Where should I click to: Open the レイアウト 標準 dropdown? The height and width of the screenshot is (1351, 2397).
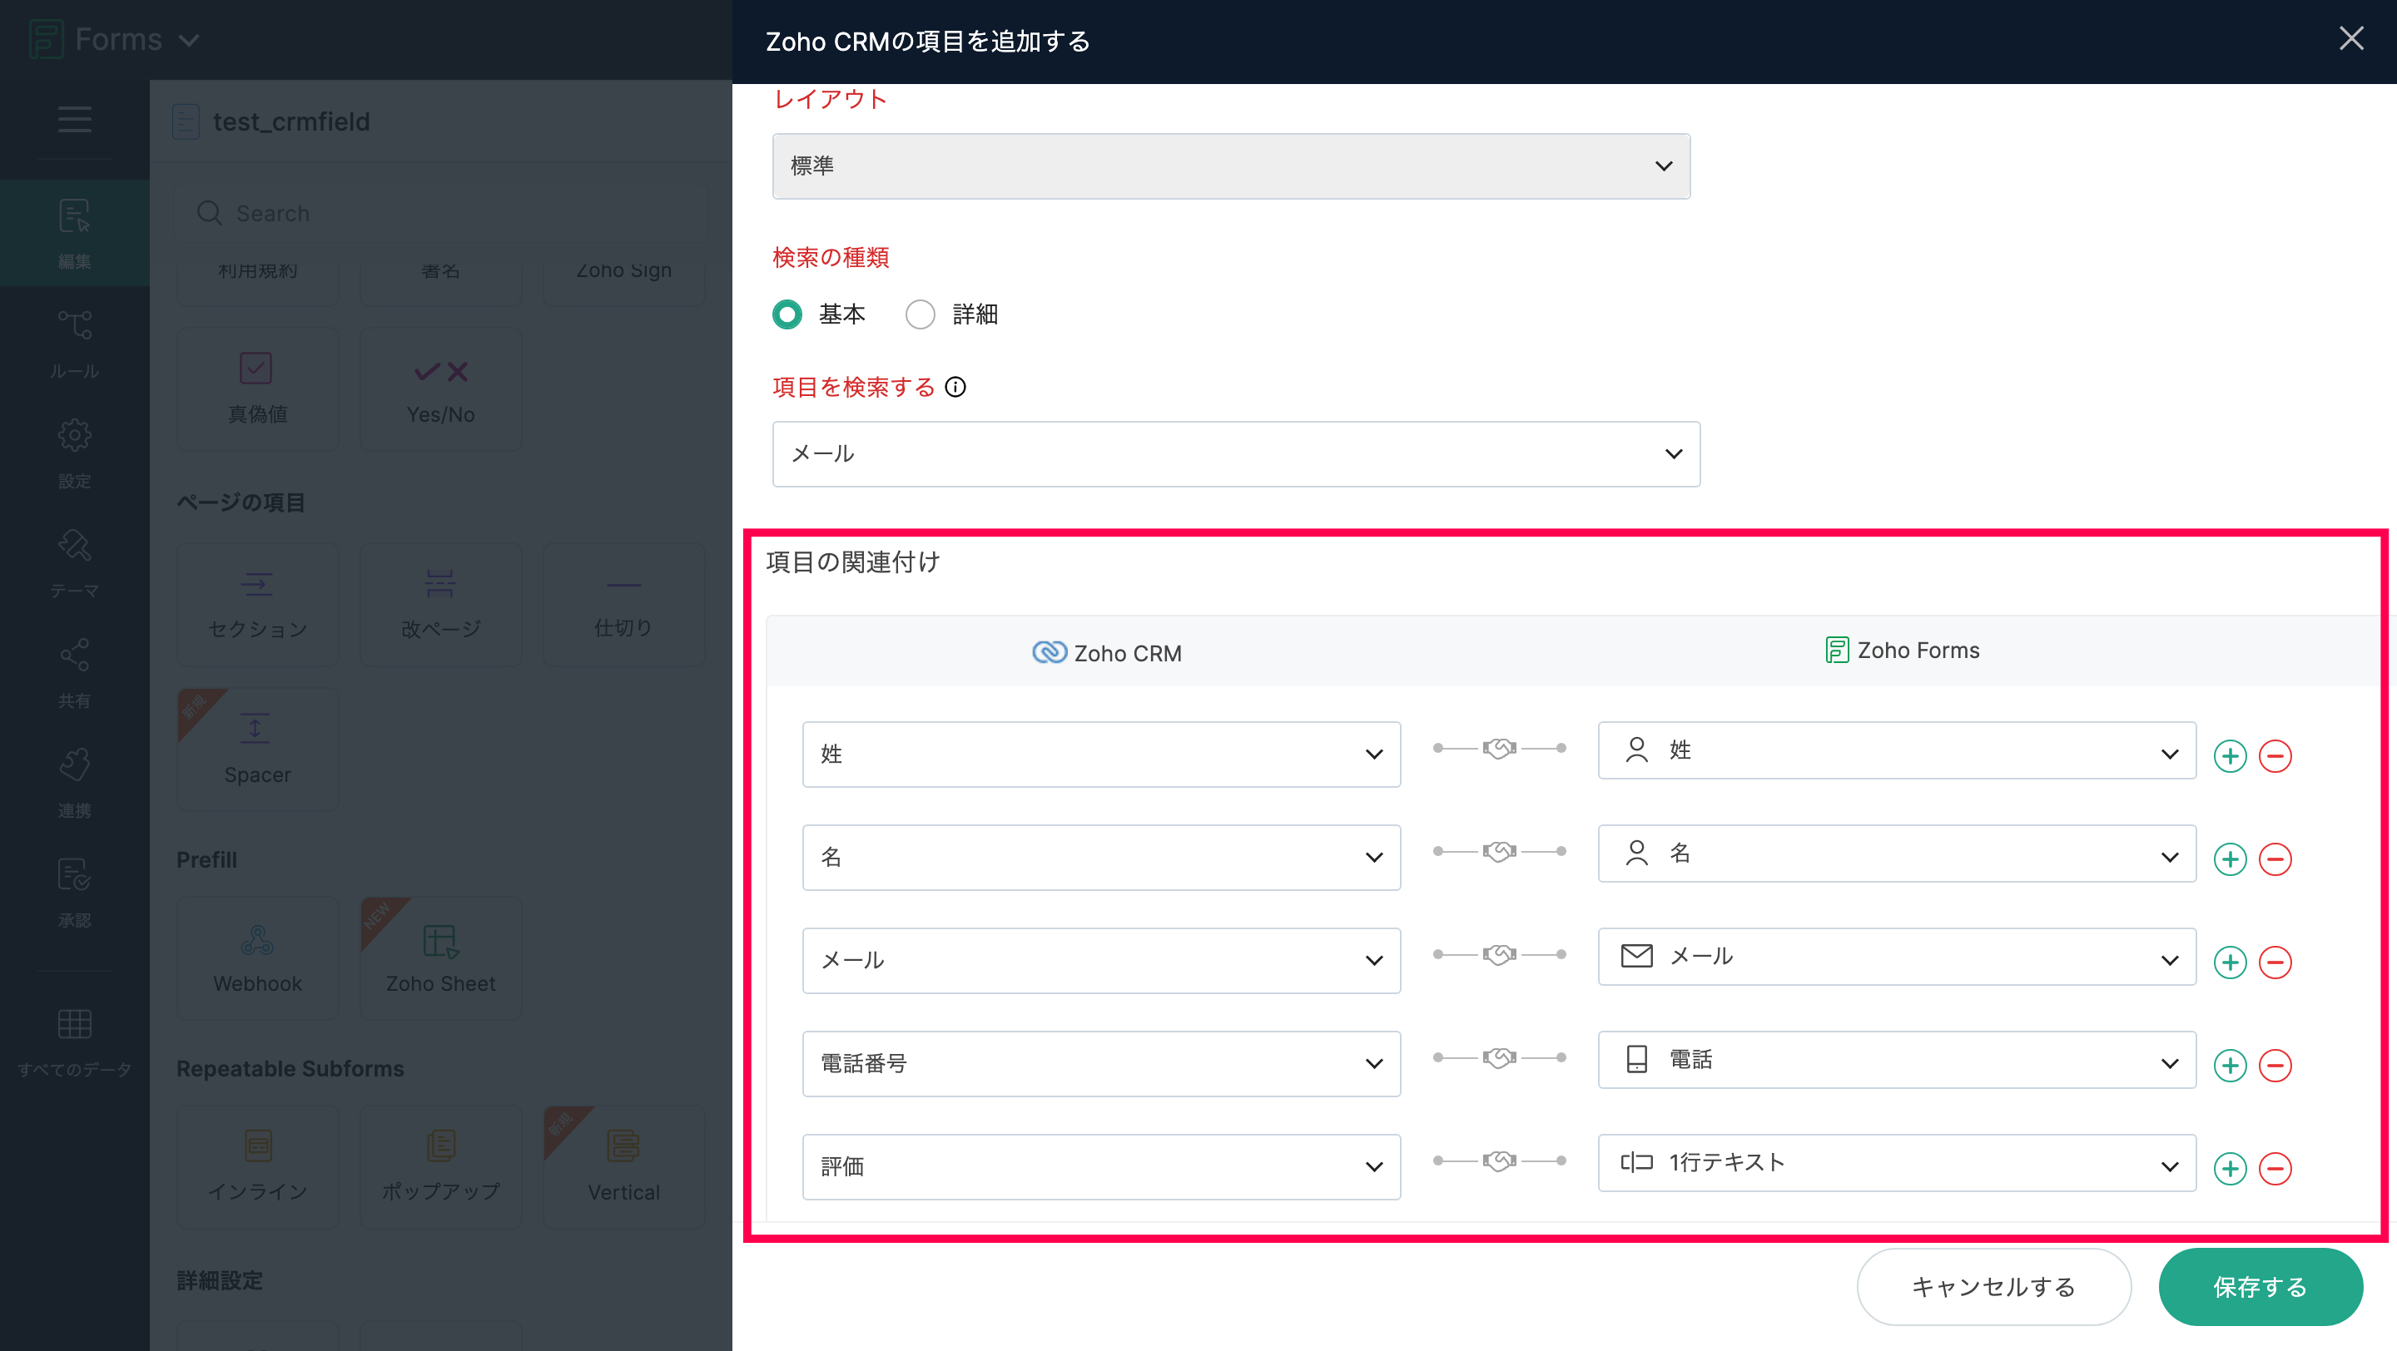(x=1230, y=166)
